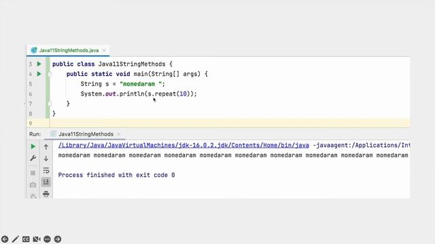Toggle closed captions CC button
Image resolution: width=435 pixels, height=244 pixels.
[x=26, y=239]
